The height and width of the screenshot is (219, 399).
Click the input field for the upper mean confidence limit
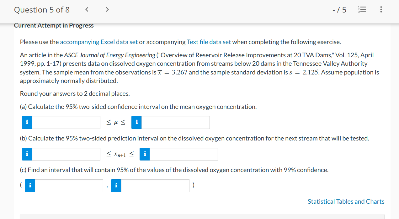[176, 122]
